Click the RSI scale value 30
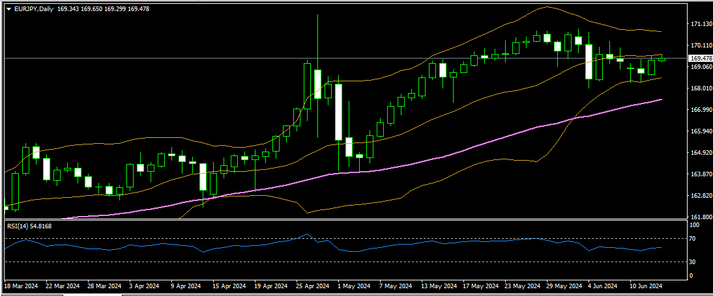This screenshot has height=296, width=713. (693, 262)
